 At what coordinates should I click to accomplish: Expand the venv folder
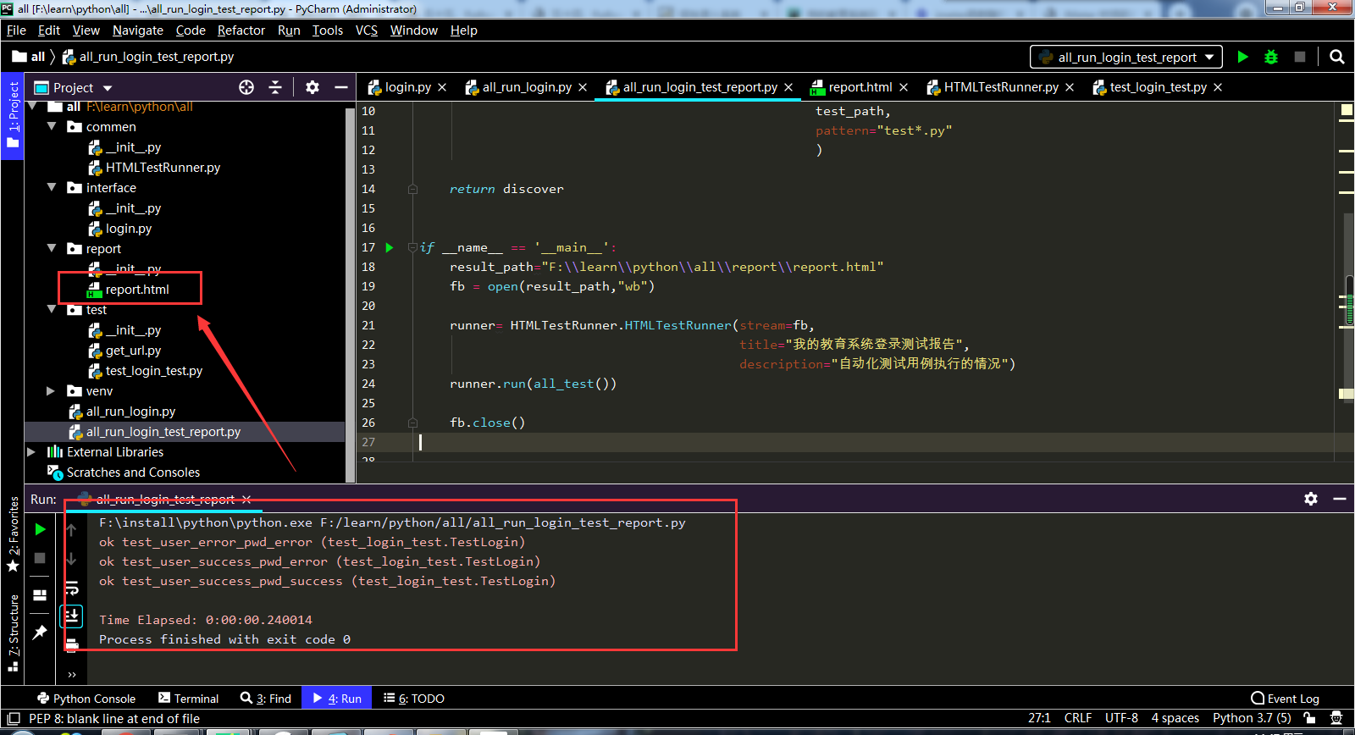click(x=51, y=390)
